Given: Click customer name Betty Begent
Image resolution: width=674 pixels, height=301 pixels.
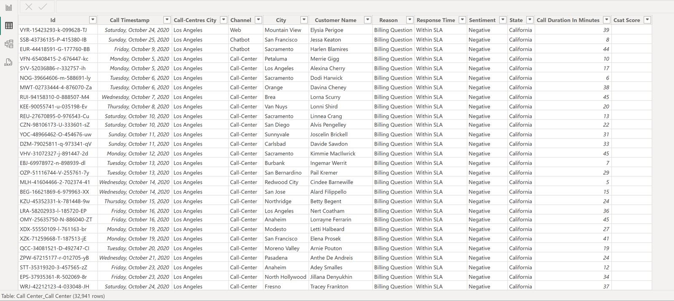Looking at the screenshot, I should pyautogui.click(x=326, y=201).
